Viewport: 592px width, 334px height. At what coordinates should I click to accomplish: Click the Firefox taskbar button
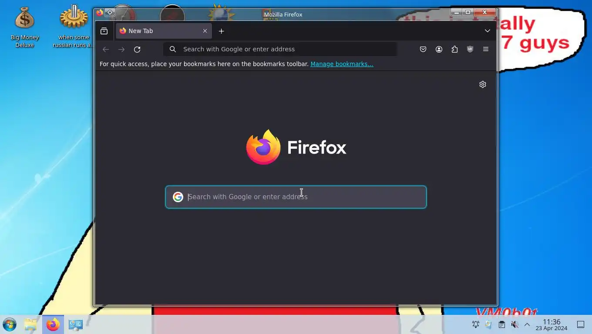click(x=53, y=324)
